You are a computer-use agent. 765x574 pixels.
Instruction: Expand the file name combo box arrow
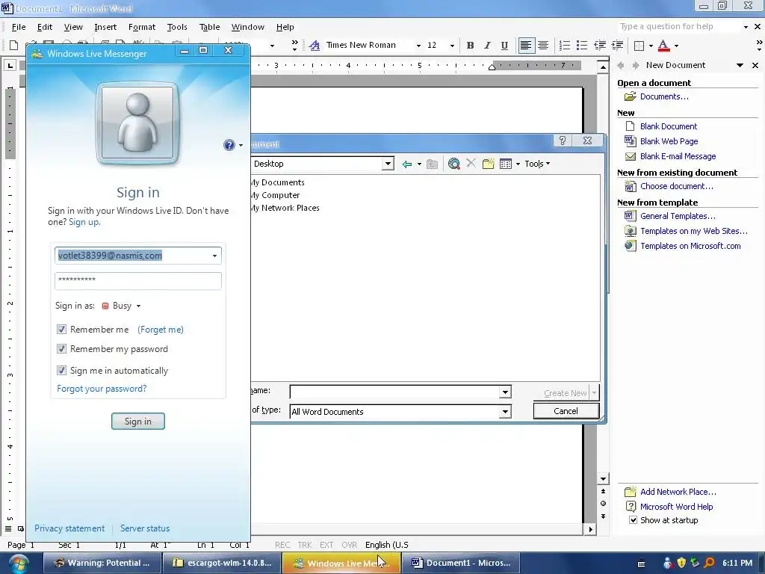point(505,392)
